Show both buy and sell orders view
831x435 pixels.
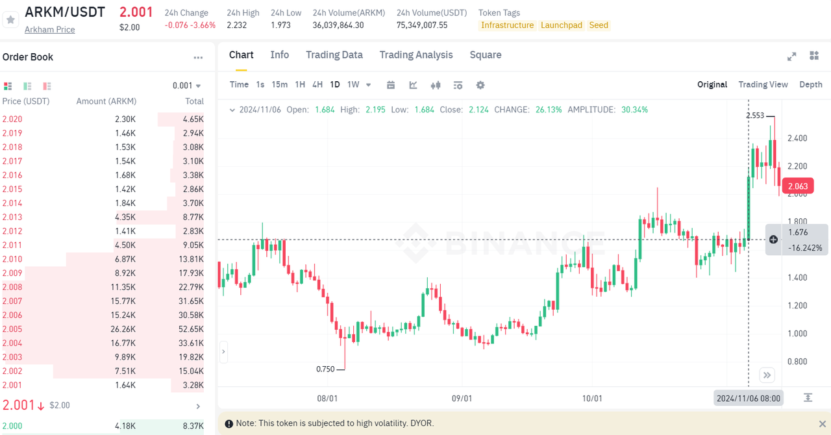[8, 86]
